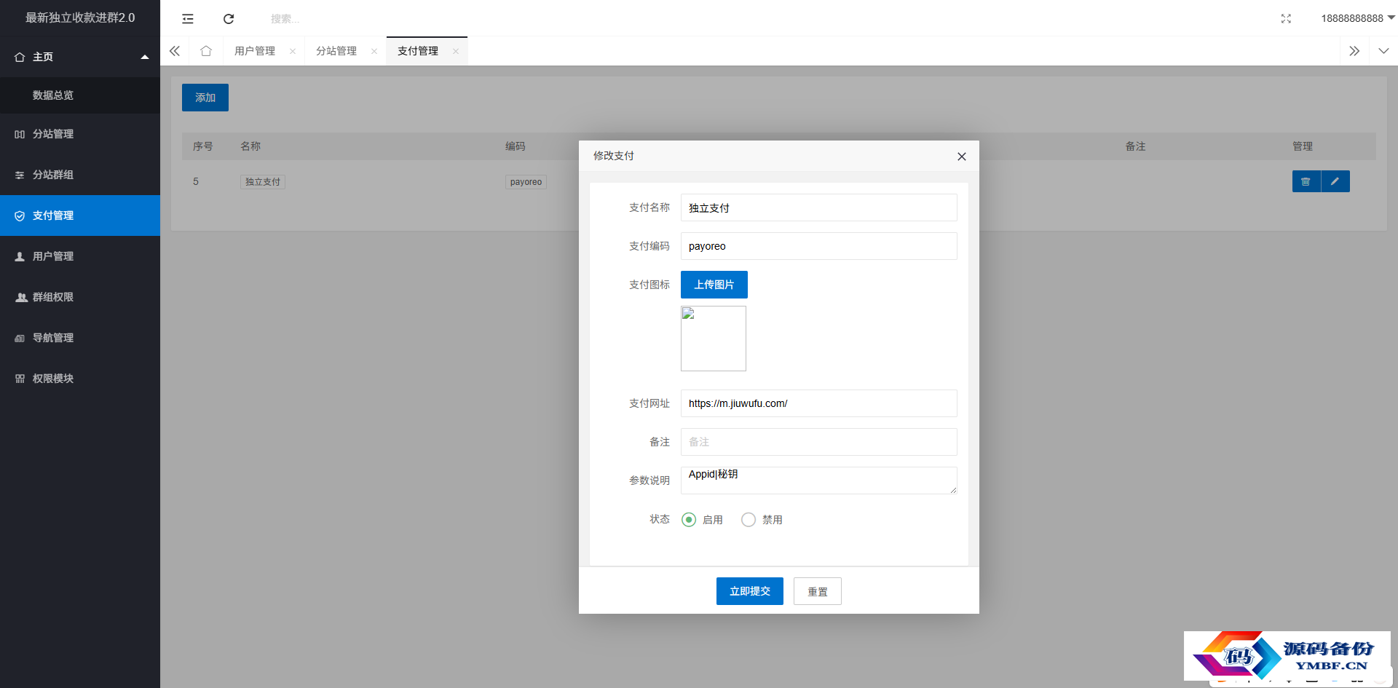Click the 支付网址 input field
This screenshot has width=1398, height=688.
coord(819,403)
